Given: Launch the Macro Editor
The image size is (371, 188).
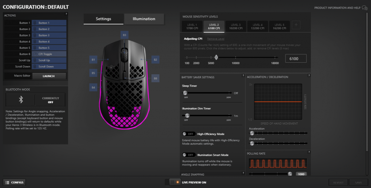Looking at the screenshot, I should coord(49,76).
